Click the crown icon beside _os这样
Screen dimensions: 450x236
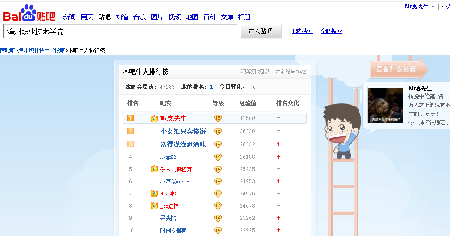(154, 205)
